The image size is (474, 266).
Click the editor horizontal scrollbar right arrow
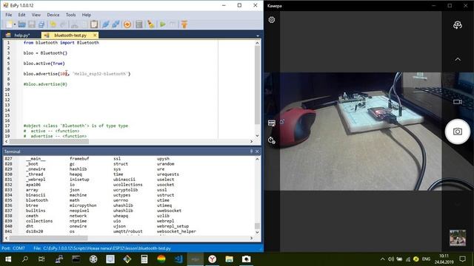click(x=251, y=141)
